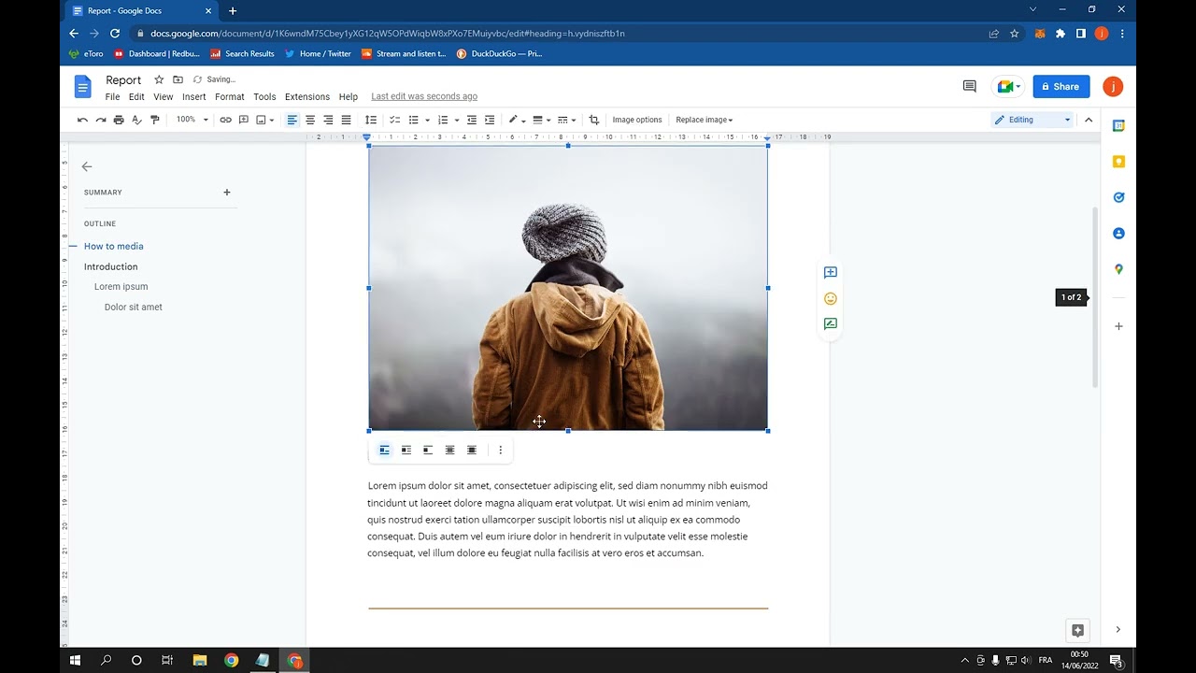Open Google Meet call dropdown
The image size is (1196, 673).
coord(1008,86)
